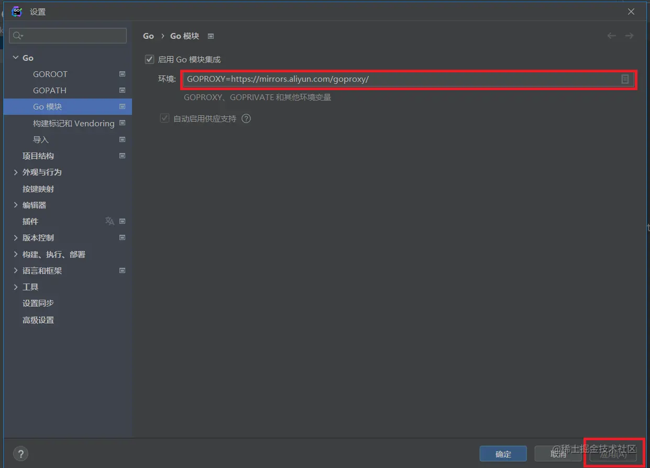Screen dimensions: 650x468
Task: Expand the 工具 node
Action: pos(15,287)
